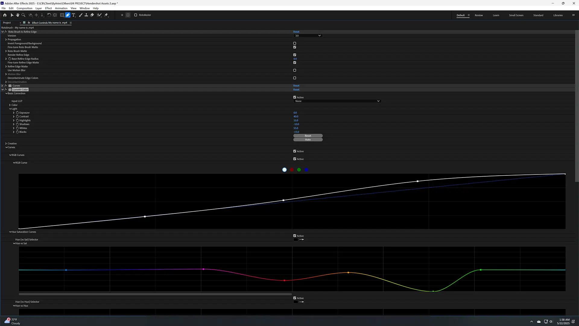579x326 pixels.
Task: Select the red RGB curve channel
Action: pyautogui.click(x=292, y=170)
